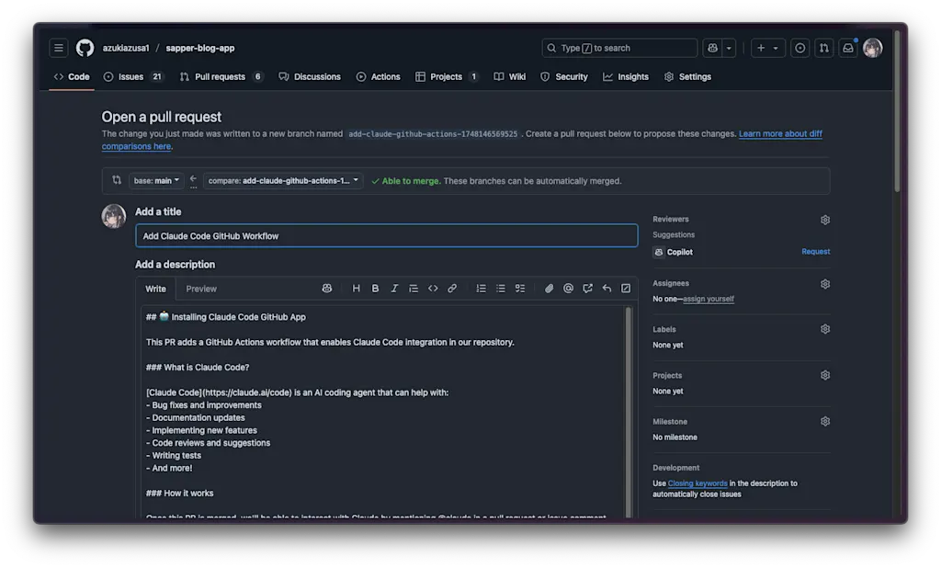
Task: Mention a user with the @ icon
Action: pos(568,289)
